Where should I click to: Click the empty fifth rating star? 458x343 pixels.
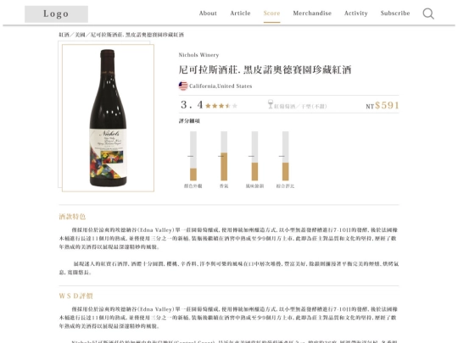click(x=235, y=106)
